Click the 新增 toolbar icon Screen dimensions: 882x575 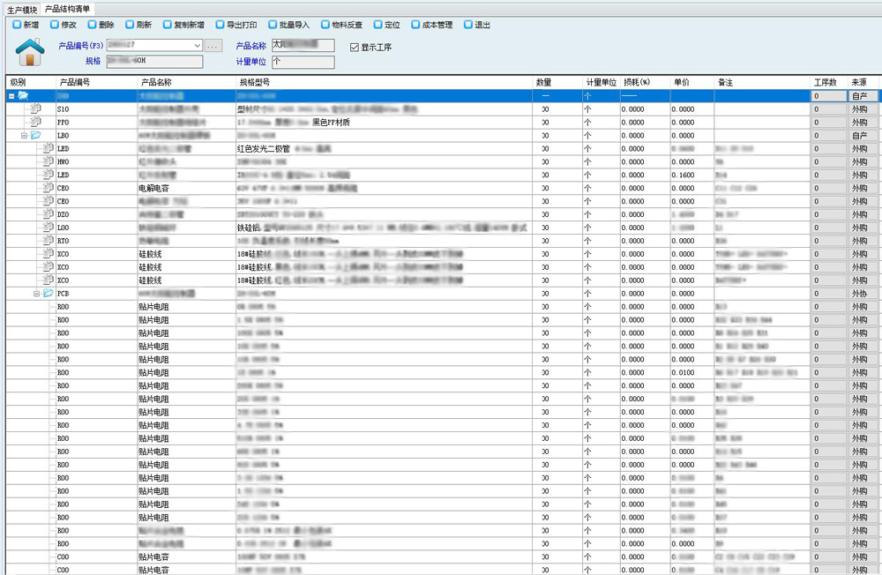(x=17, y=25)
